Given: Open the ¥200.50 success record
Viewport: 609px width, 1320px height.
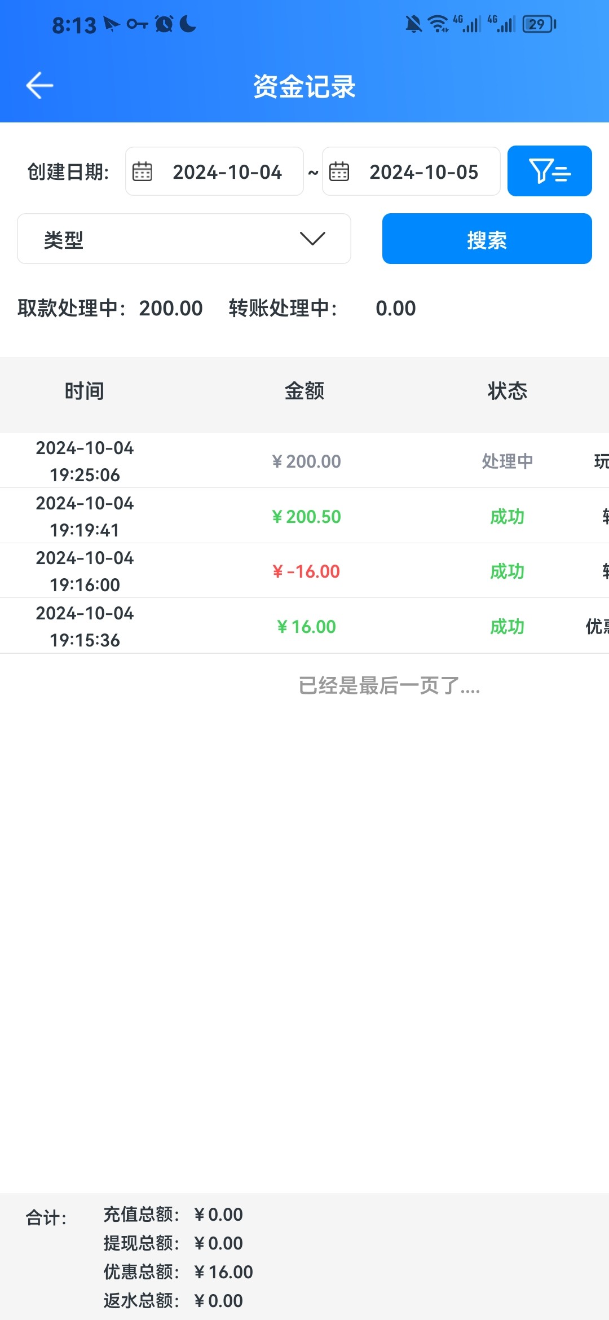Looking at the screenshot, I should (x=304, y=516).
